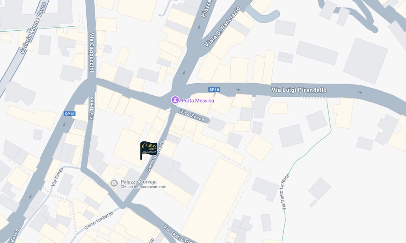
Task: Click the SP10 badge near Via Luigi Pirandello
Action: click(x=214, y=90)
